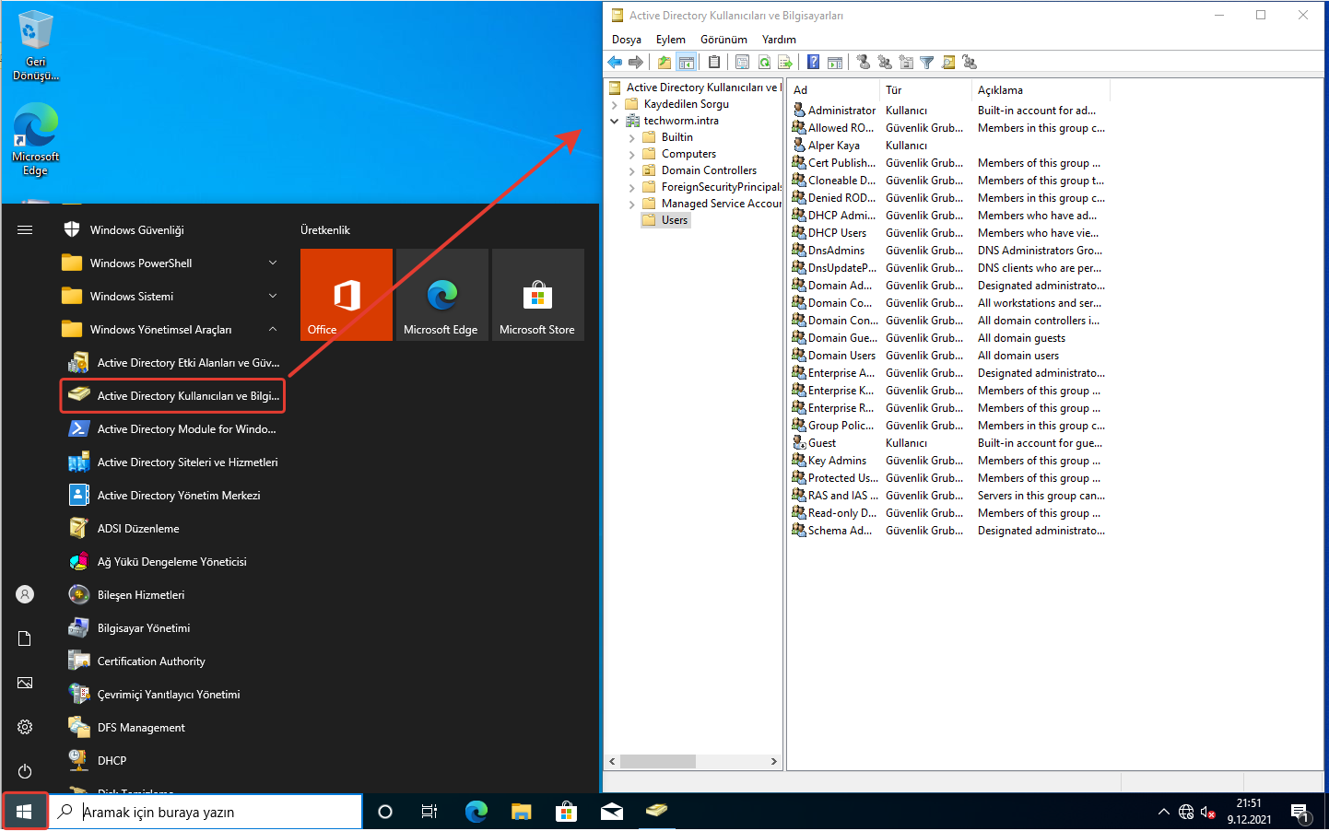
Task: Click the Refresh toolbar icon
Action: click(764, 63)
